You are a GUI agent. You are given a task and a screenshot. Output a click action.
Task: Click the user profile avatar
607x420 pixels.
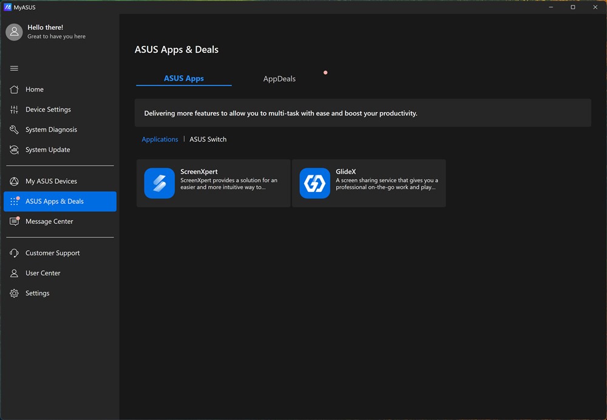14,32
